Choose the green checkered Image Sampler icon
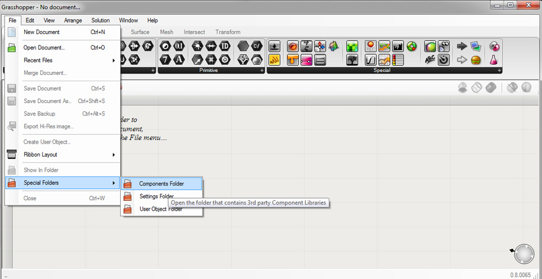Screen dimensions: 542x279 click(352, 46)
